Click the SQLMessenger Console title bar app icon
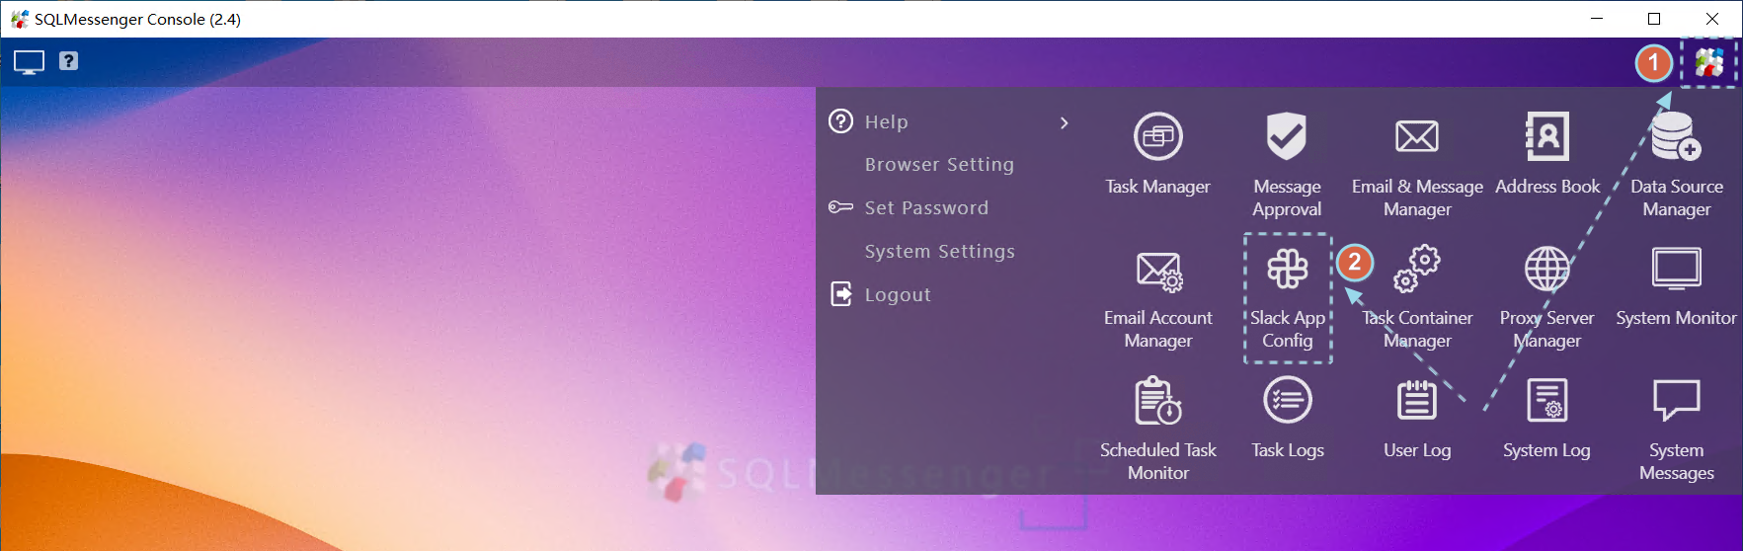The height and width of the screenshot is (551, 1743). 19,19
